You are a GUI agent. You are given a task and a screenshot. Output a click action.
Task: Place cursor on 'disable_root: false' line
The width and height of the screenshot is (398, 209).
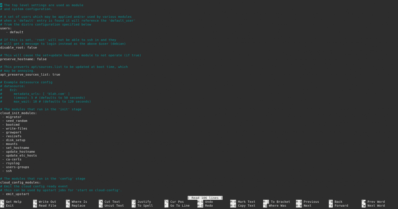coord(19,48)
